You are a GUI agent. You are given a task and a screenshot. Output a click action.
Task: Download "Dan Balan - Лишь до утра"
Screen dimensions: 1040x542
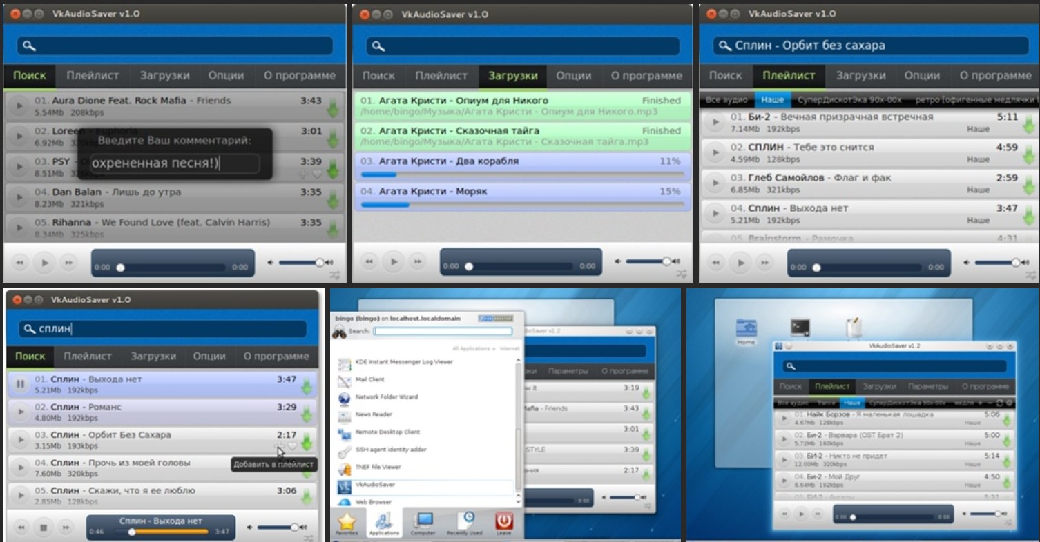pyautogui.click(x=333, y=200)
